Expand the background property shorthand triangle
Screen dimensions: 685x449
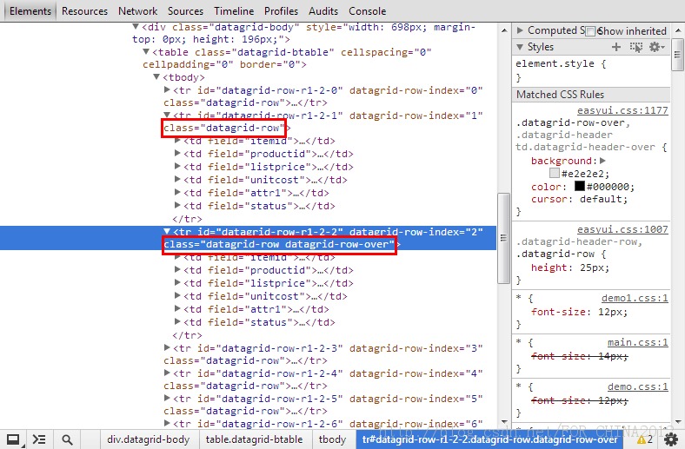603,161
